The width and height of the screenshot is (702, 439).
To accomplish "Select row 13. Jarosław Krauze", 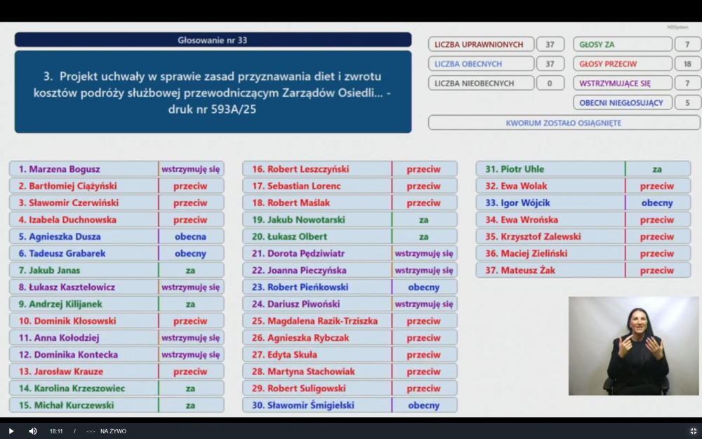I will click(x=117, y=371).
